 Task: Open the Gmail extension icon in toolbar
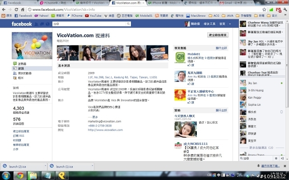tap(278, 10)
